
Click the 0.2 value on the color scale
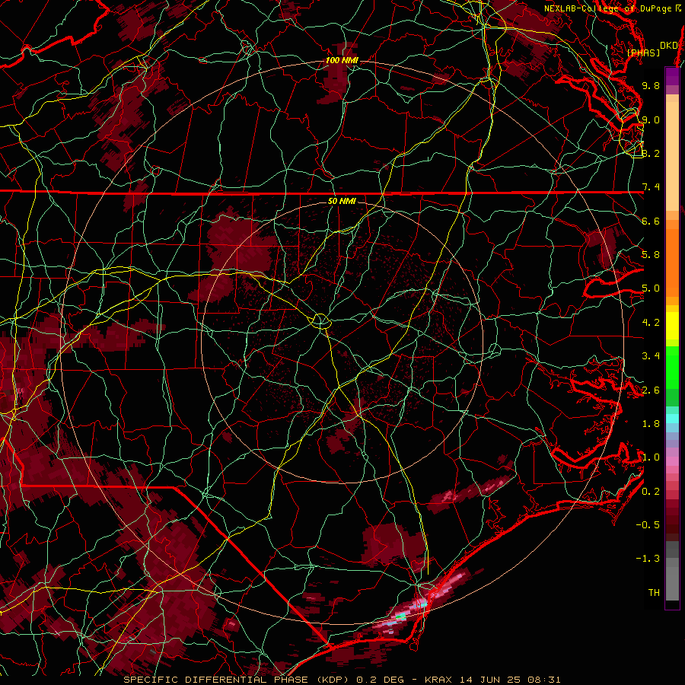click(651, 491)
